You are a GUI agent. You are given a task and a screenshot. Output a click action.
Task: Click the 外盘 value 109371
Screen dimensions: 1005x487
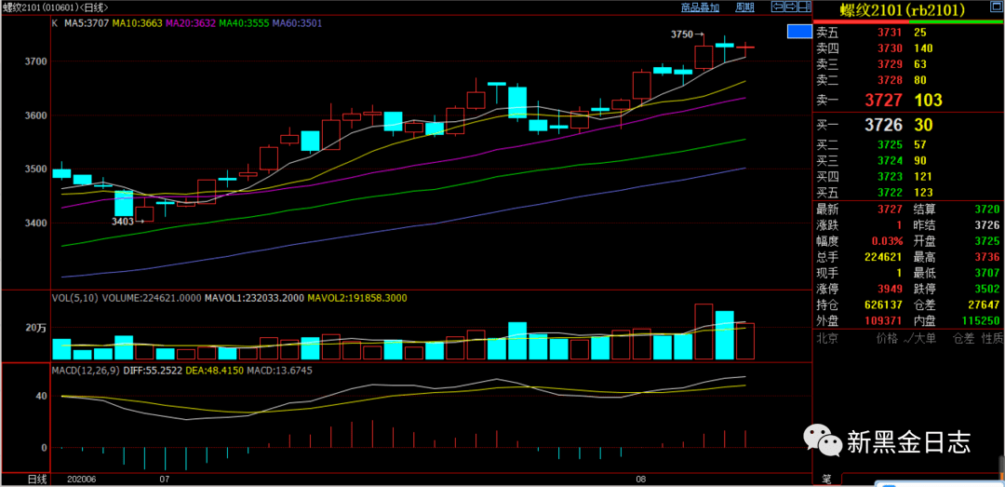pos(884,321)
